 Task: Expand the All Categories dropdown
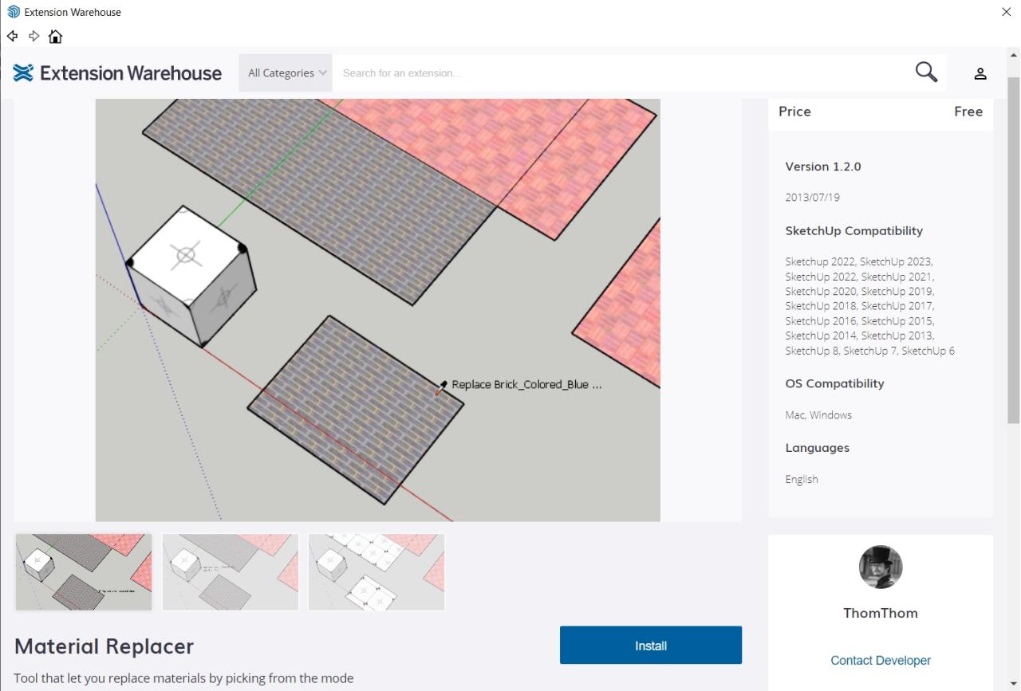tap(286, 73)
